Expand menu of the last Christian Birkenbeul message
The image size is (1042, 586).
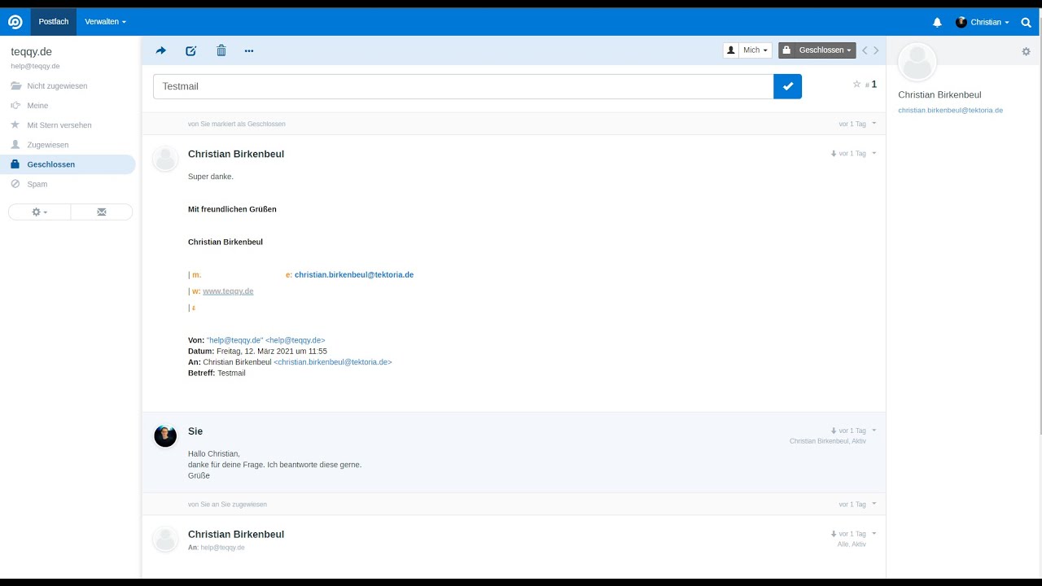[874, 533]
